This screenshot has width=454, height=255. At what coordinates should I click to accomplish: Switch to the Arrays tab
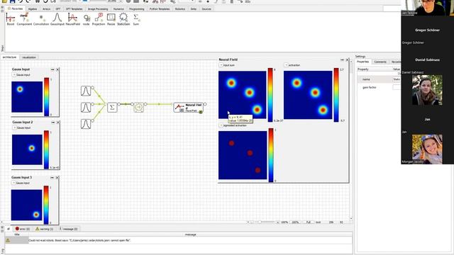(x=46, y=9)
